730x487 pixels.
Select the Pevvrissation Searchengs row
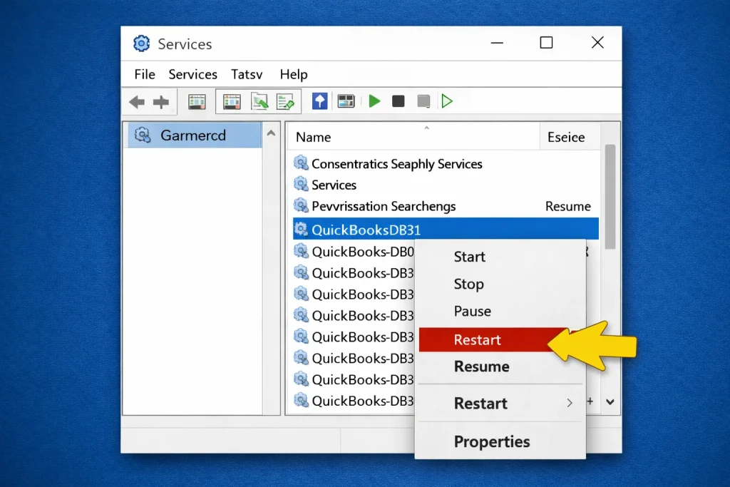click(446, 206)
